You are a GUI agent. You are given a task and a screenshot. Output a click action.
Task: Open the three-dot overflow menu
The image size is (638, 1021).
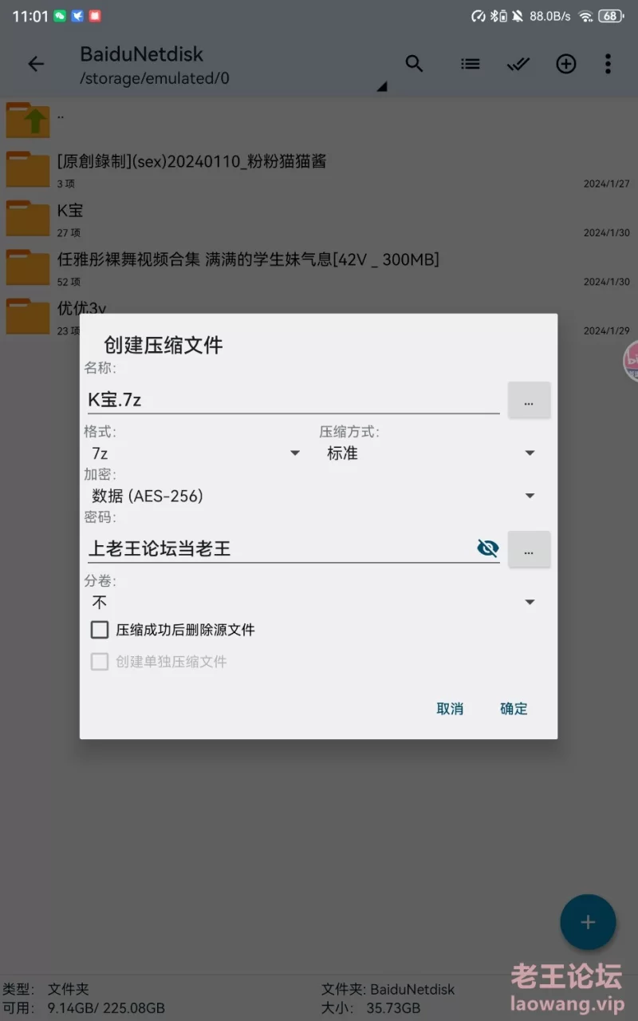point(608,64)
